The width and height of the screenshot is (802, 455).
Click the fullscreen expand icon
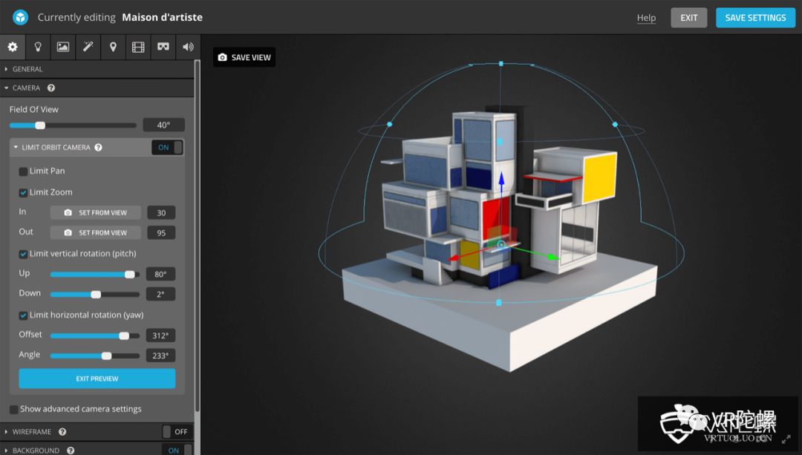[786, 439]
